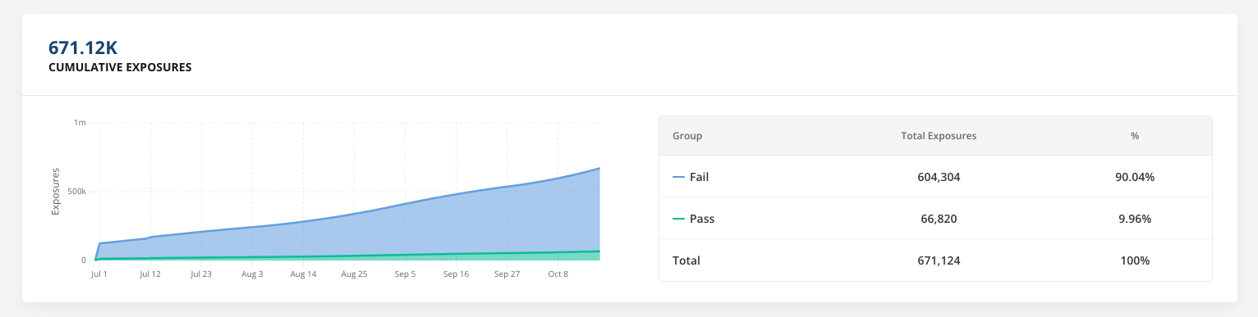1258x317 pixels.
Task: Click the 0 y-axis label
Action: coord(83,260)
